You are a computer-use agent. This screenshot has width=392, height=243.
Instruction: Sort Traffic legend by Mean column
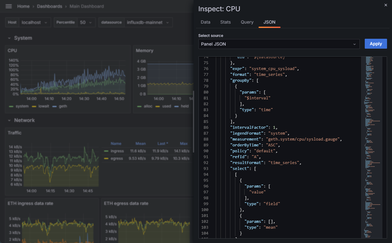click(x=140, y=144)
